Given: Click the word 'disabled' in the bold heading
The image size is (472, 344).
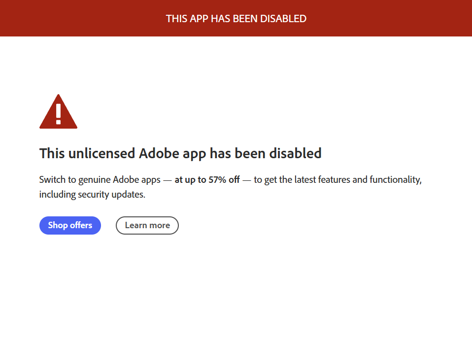Looking at the screenshot, I should tap(295, 153).
